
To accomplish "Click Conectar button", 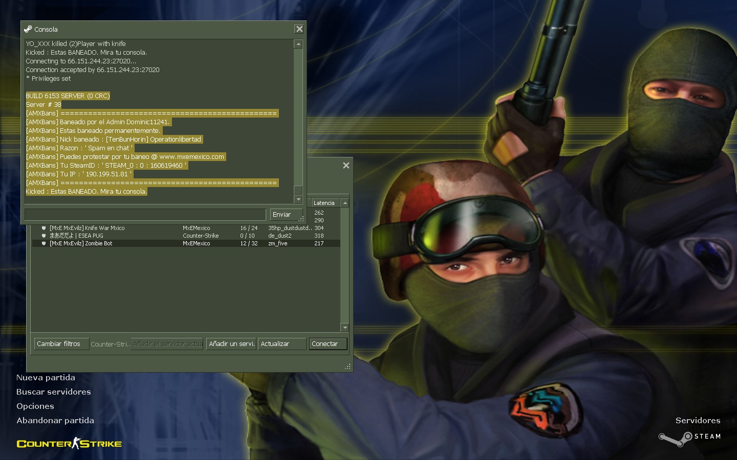I will (x=328, y=344).
